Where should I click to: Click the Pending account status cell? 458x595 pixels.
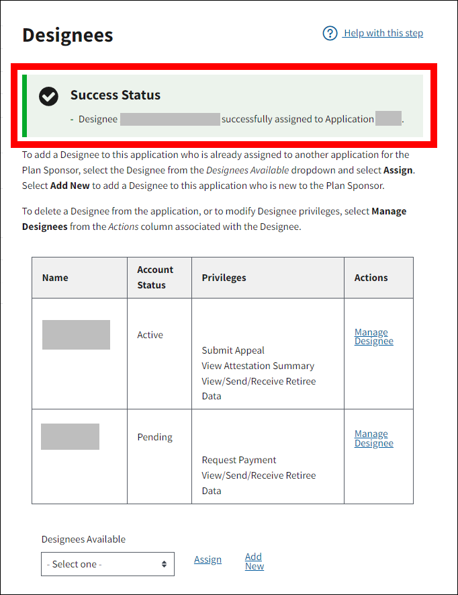point(154,437)
